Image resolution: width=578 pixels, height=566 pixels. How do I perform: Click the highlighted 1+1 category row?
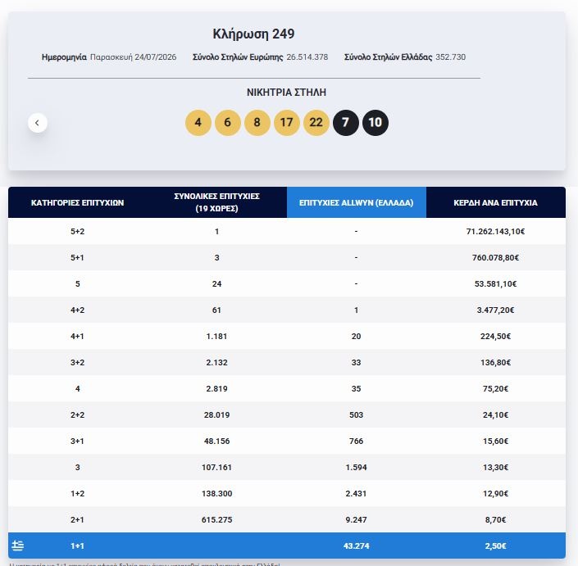pos(287,546)
